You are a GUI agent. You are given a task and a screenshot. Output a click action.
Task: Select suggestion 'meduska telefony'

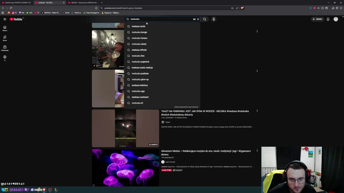[x=162, y=85]
